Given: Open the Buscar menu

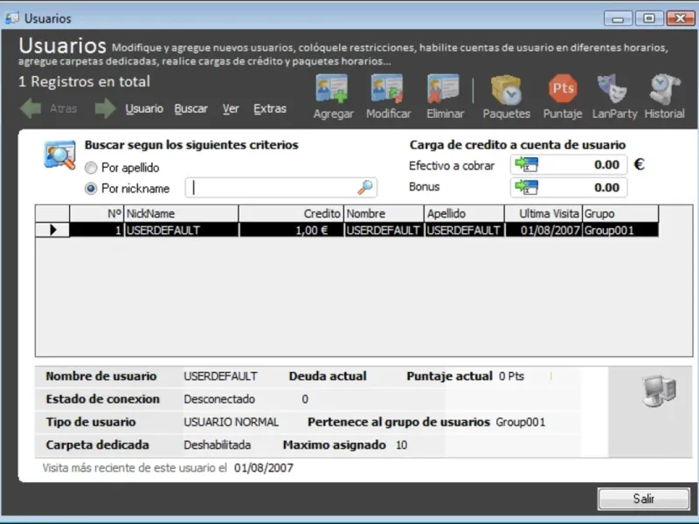Looking at the screenshot, I should coord(190,108).
